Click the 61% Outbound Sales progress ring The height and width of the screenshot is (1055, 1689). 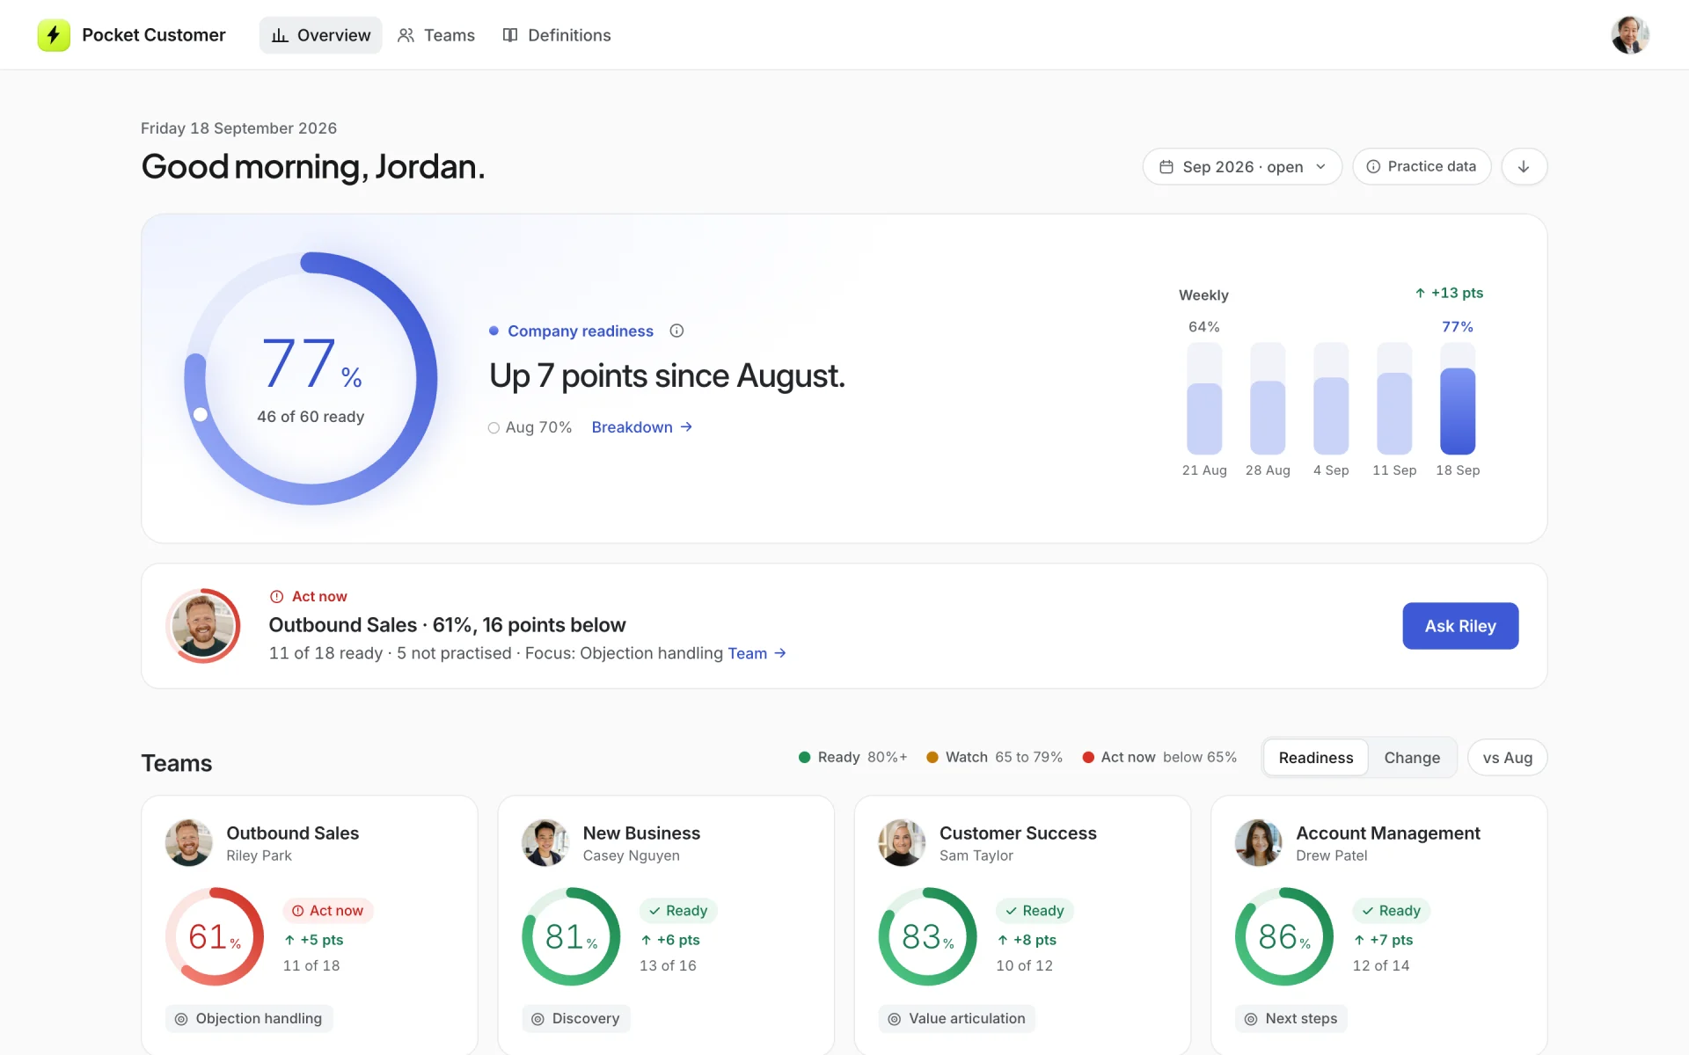tap(215, 936)
